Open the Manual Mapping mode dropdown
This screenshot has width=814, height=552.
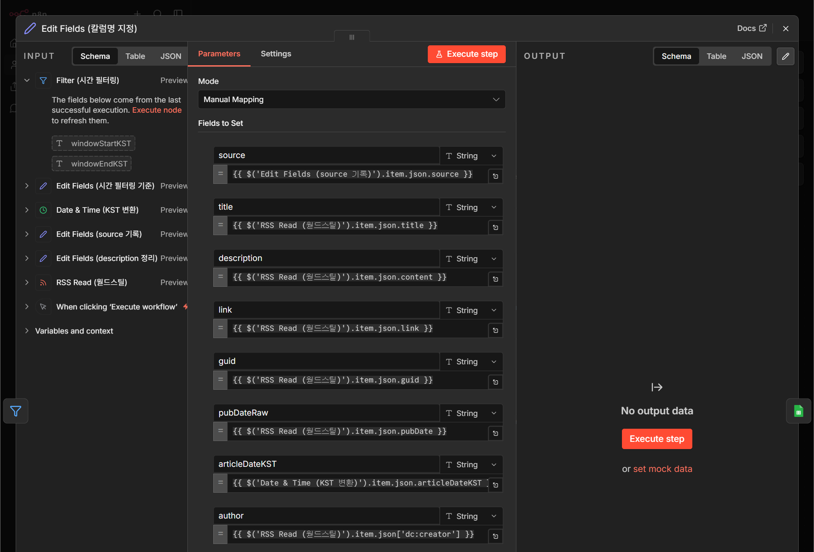(x=351, y=100)
